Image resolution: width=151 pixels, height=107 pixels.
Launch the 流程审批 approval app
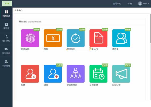75,38
